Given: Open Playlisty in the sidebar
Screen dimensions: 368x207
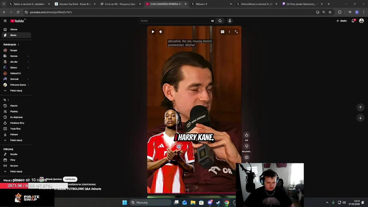Looking at the screenshot, I should point(16,112).
